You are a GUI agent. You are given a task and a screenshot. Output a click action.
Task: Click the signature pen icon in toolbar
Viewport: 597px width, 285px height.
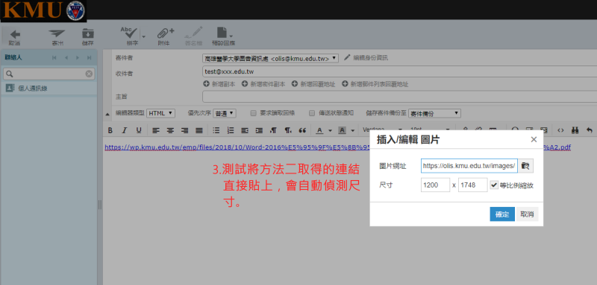(193, 37)
